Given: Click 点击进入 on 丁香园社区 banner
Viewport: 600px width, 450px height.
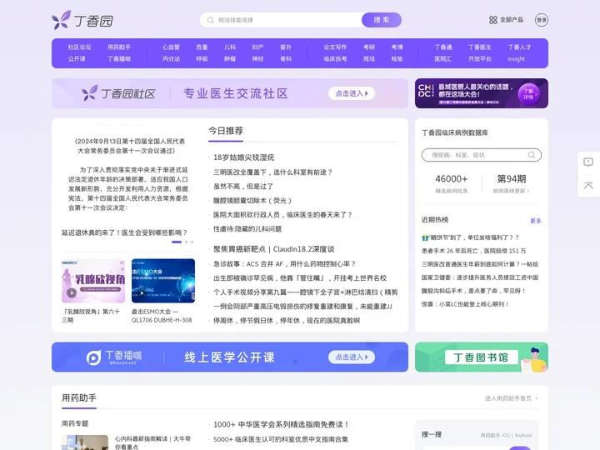Looking at the screenshot, I should point(352,93).
